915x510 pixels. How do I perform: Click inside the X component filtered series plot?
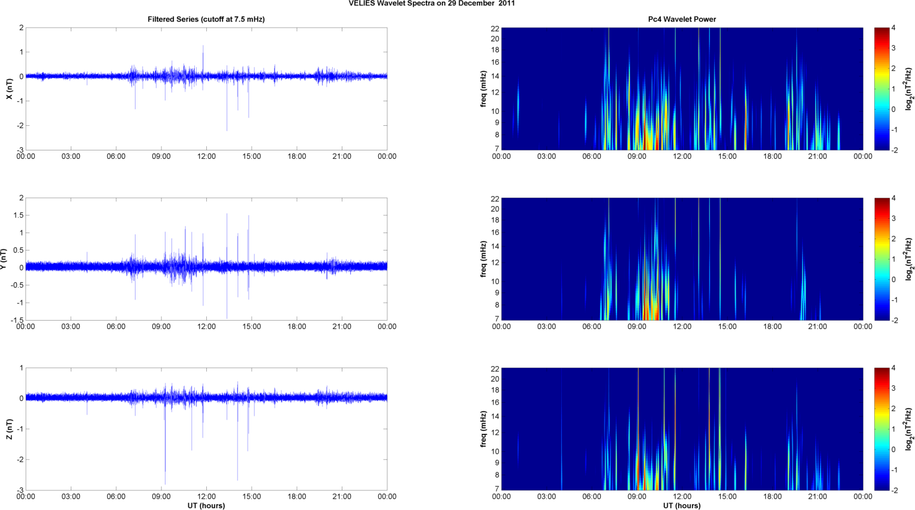206,89
